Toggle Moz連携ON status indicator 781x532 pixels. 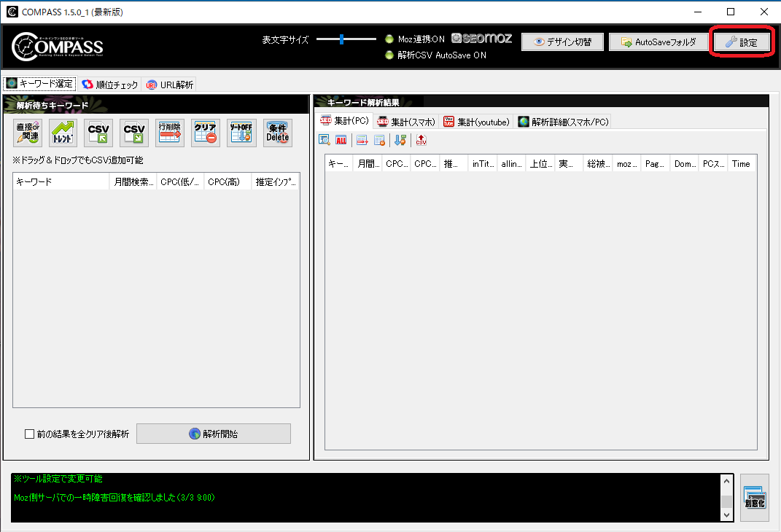click(388, 40)
